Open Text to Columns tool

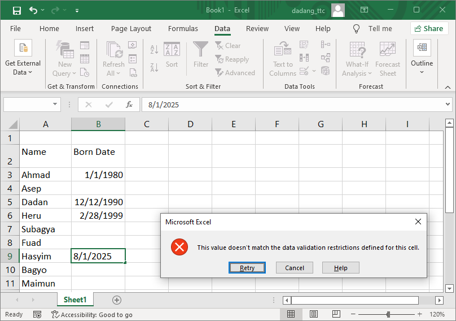283,59
